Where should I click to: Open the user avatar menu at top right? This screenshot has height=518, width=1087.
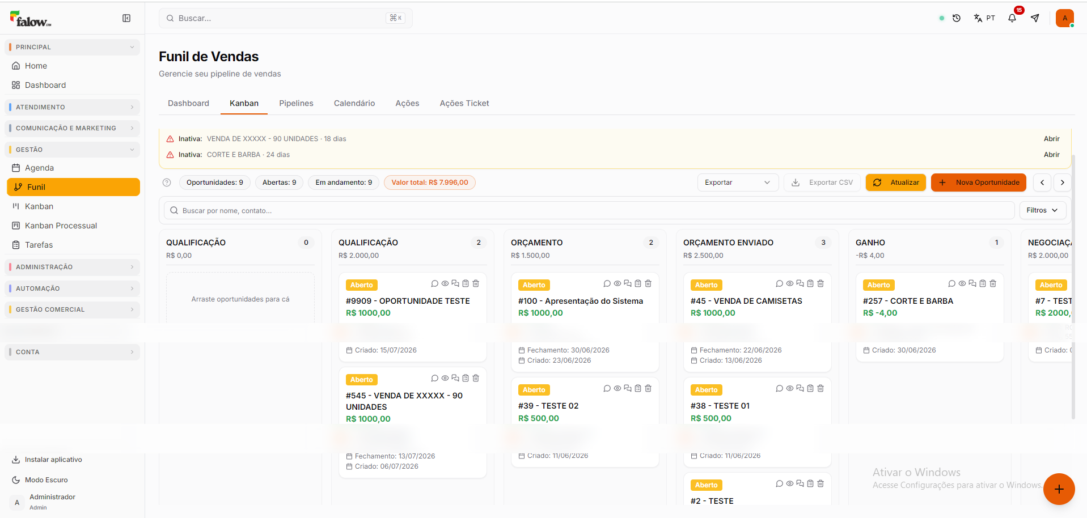(x=1065, y=18)
